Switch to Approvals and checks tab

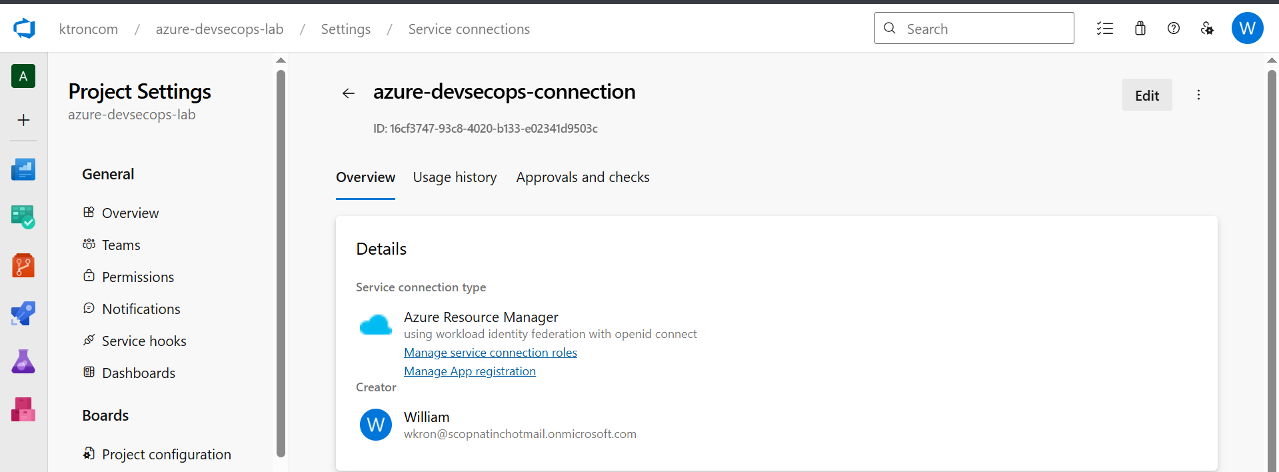pos(583,177)
